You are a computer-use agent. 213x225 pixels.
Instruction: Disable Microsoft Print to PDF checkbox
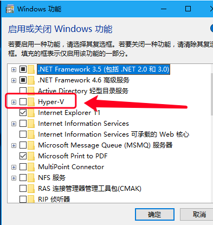click(23, 156)
